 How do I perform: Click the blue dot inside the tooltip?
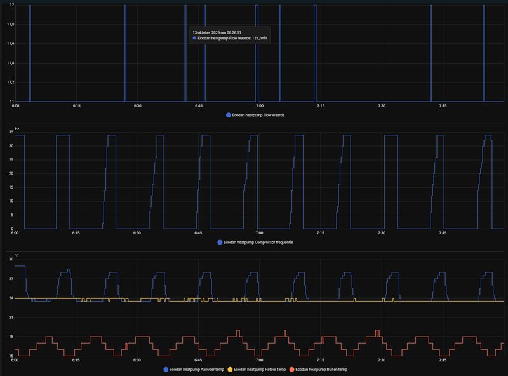193,39
